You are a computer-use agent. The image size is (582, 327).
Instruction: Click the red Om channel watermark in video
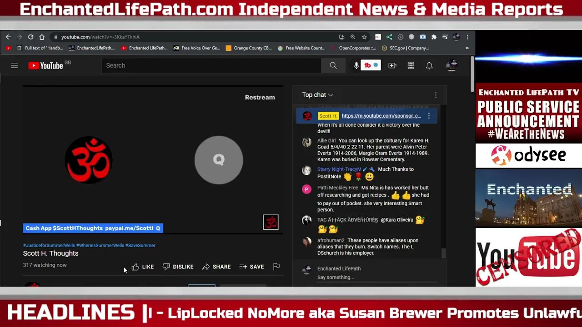pyautogui.click(x=271, y=222)
